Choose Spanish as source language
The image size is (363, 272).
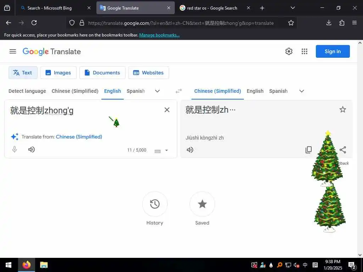[x=136, y=91]
